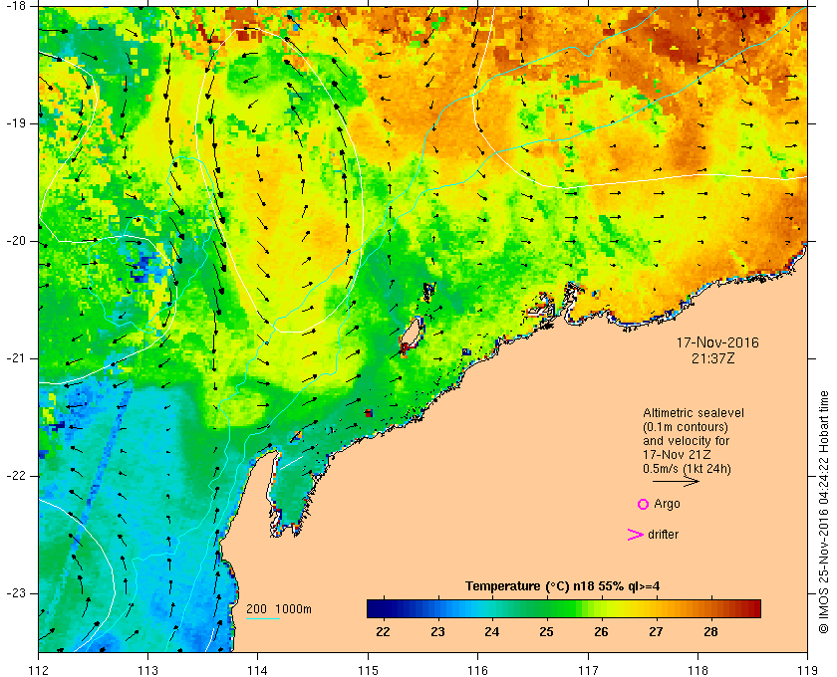
Task: Click the temperature color scale bar
Action: point(564,608)
